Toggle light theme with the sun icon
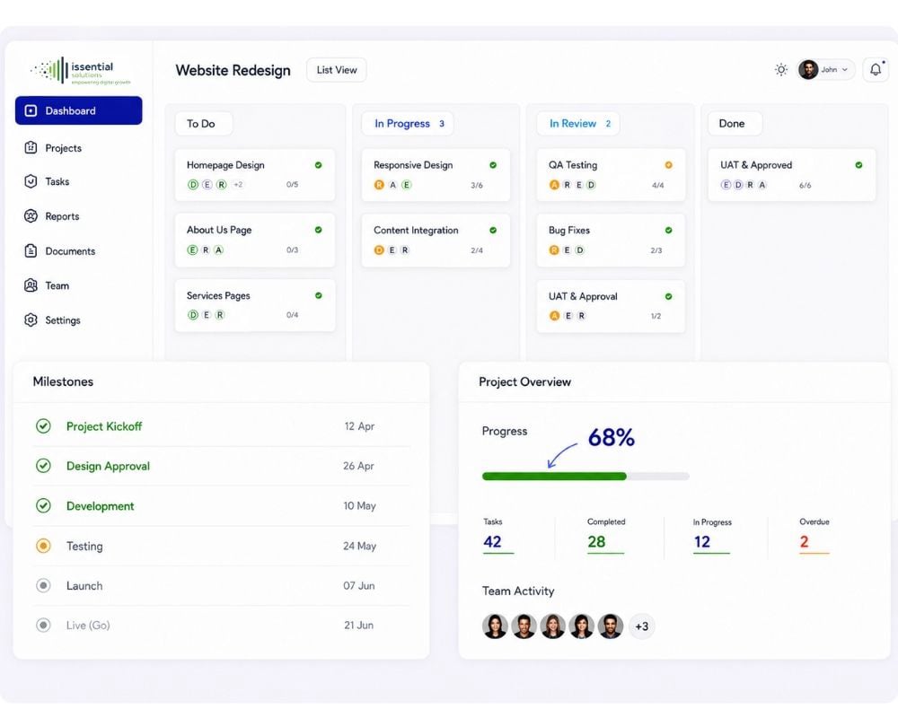 click(x=780, y=70)
